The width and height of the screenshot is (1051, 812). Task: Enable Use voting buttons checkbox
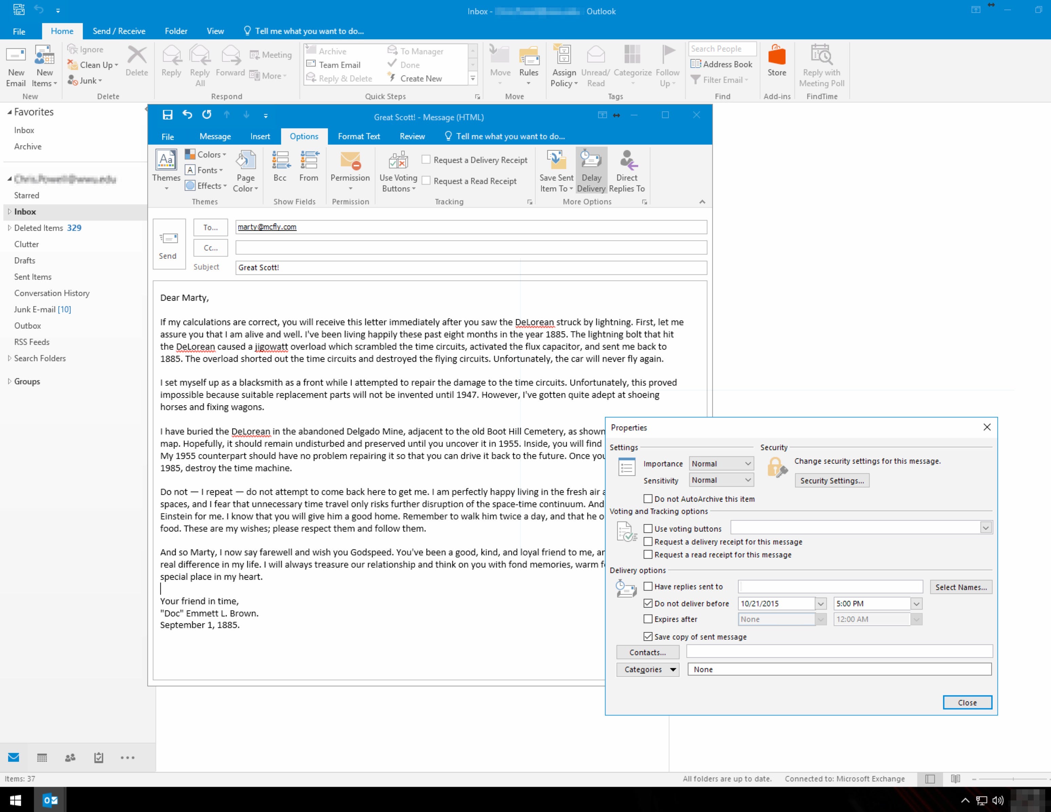coord(648,529)
